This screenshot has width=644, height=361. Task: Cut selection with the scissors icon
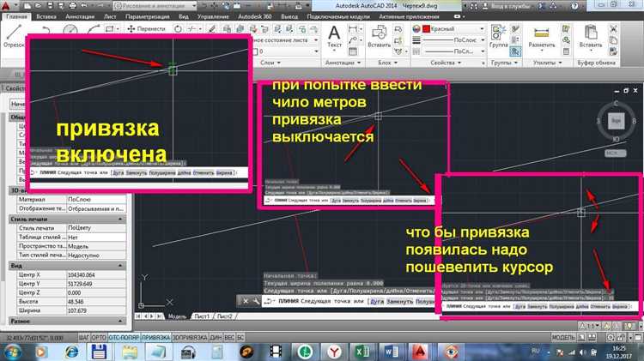point(613,28)
